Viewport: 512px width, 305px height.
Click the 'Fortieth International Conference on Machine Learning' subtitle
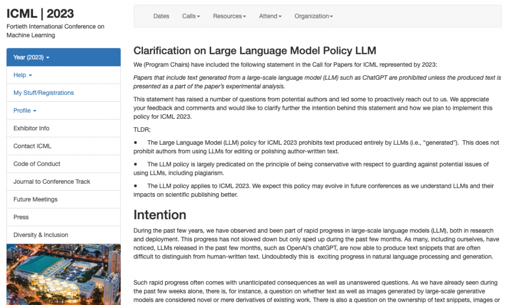55,31
